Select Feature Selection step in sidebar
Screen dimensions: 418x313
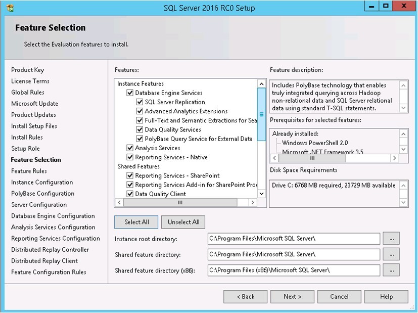pyautogui.click(x=36, y=160)
